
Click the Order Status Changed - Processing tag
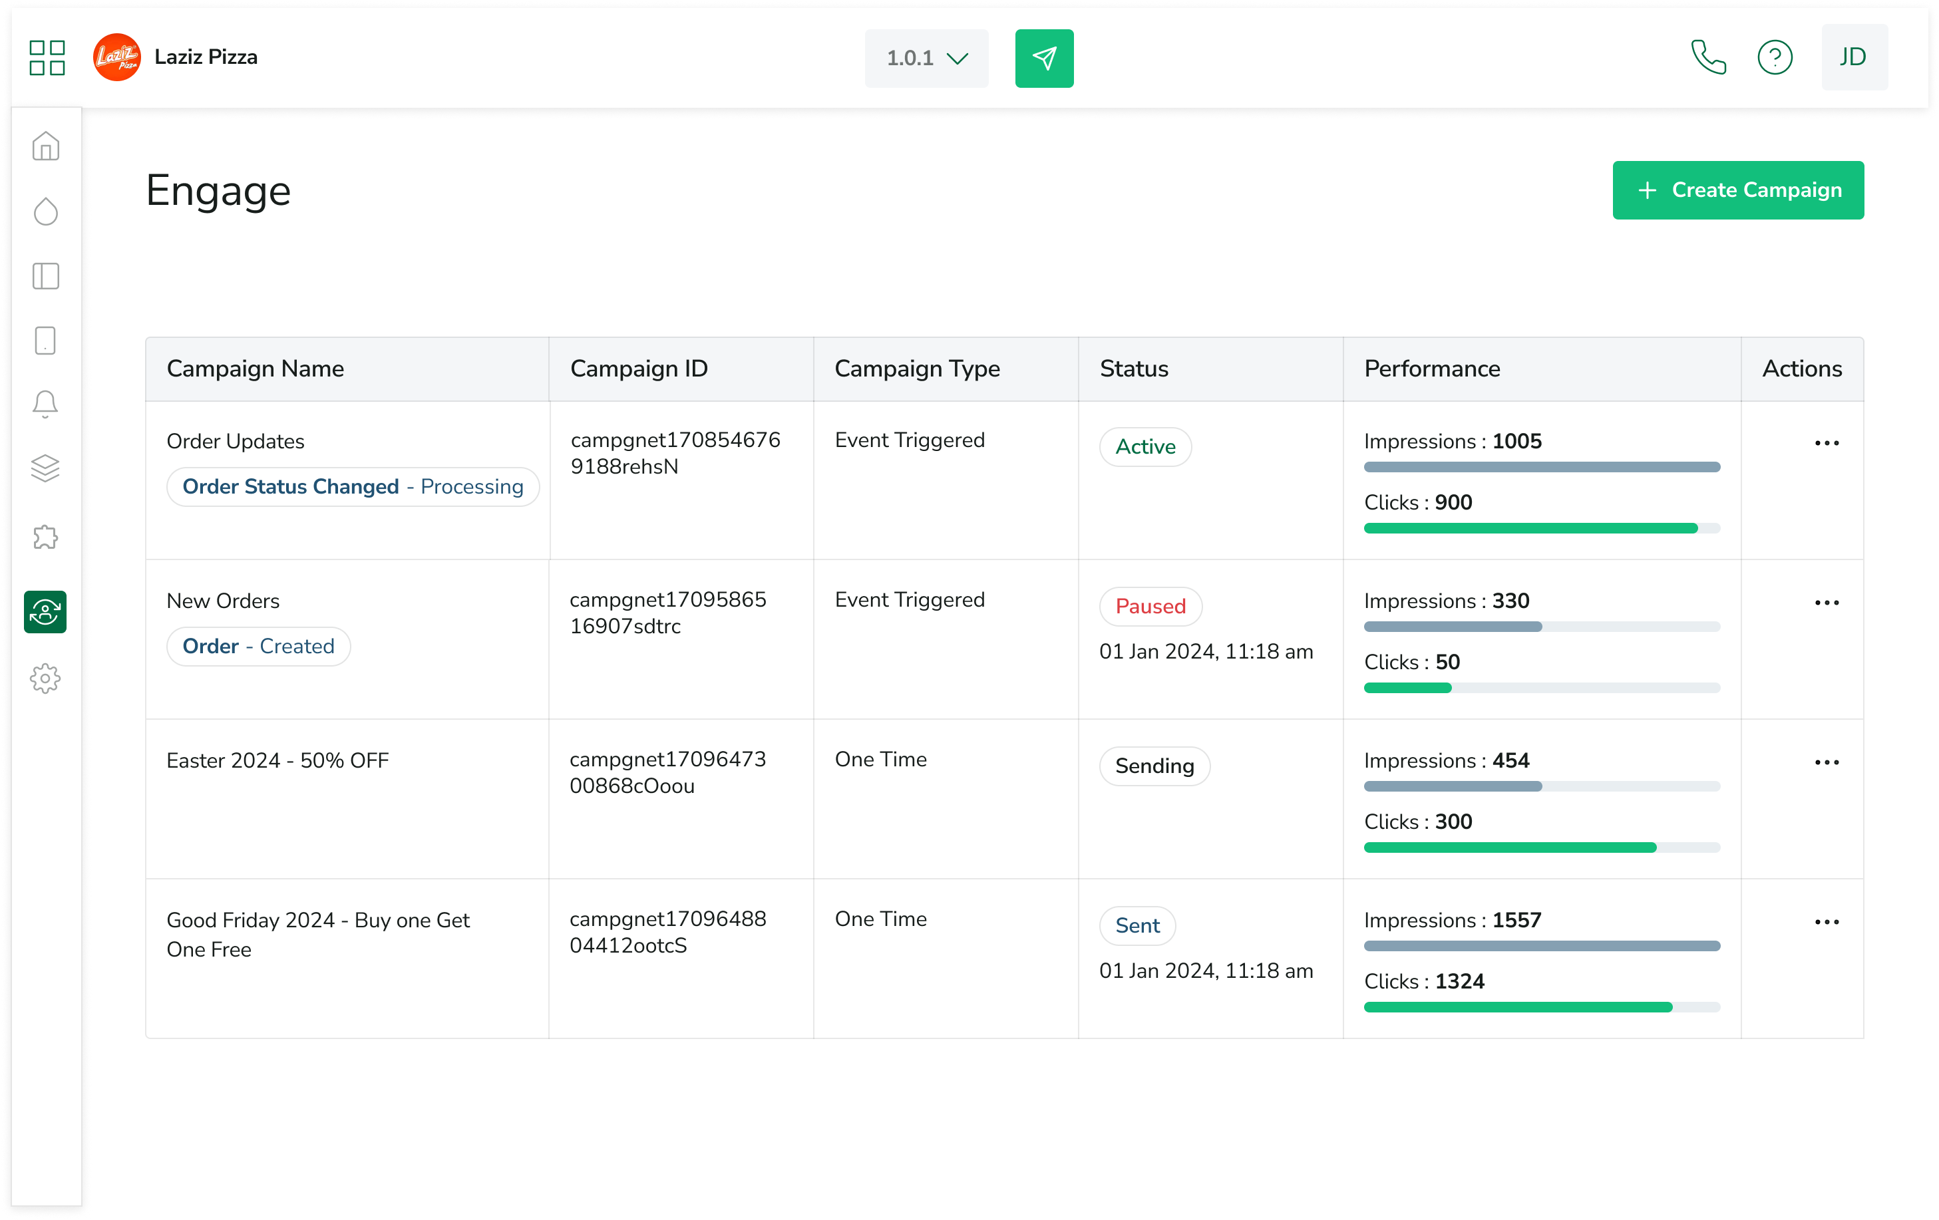[353, 487]
